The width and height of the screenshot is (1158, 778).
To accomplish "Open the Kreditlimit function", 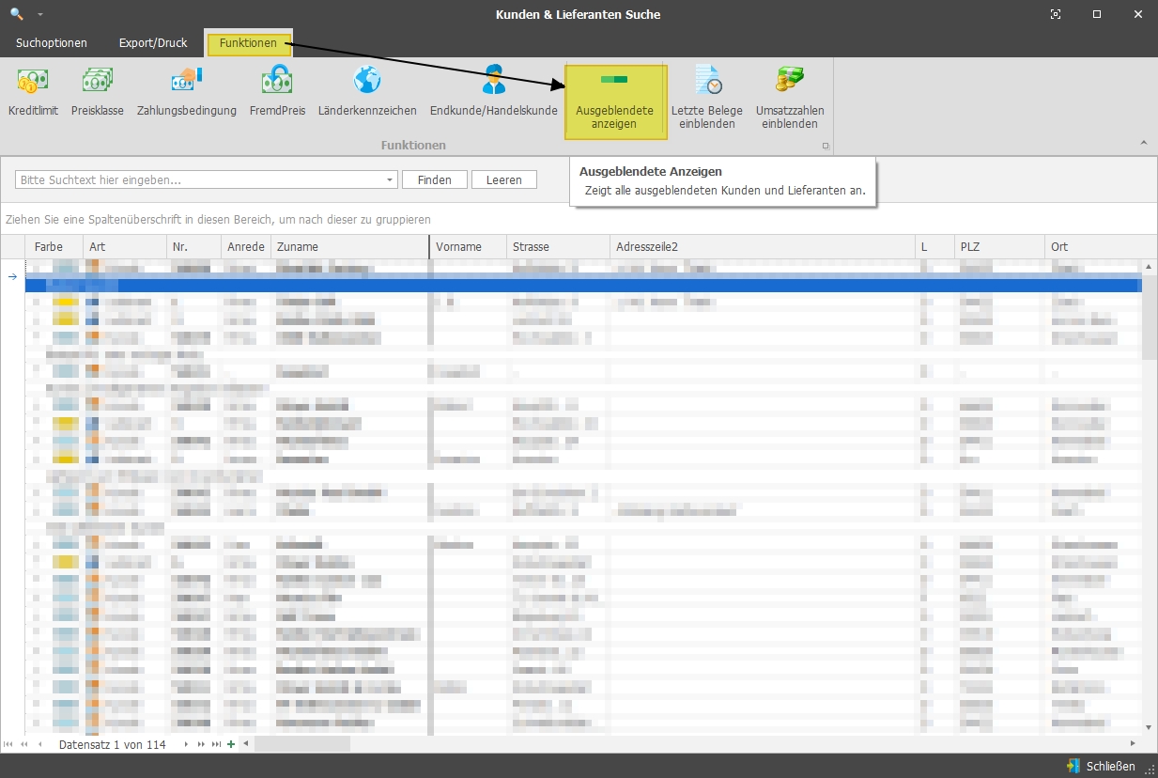I will (33, 92).
